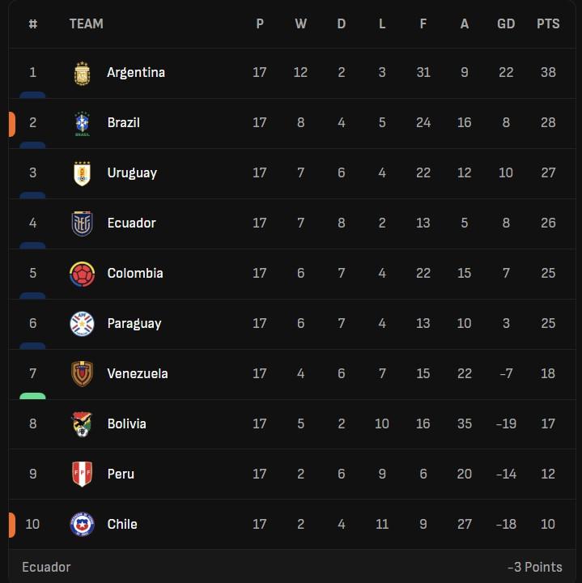Click the Bolivia federation logo
This screenshot has width=582, height=583.
[x=82, y=424]
